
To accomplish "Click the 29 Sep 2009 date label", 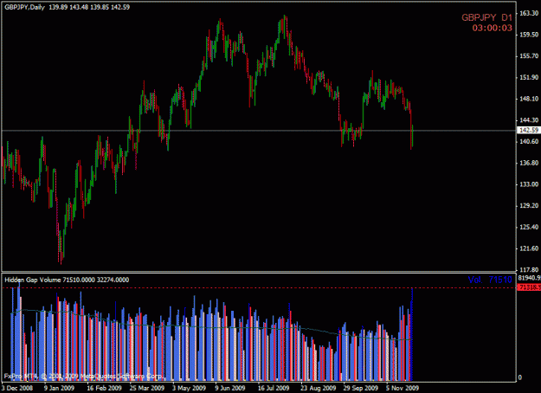I will click(361, 388).
